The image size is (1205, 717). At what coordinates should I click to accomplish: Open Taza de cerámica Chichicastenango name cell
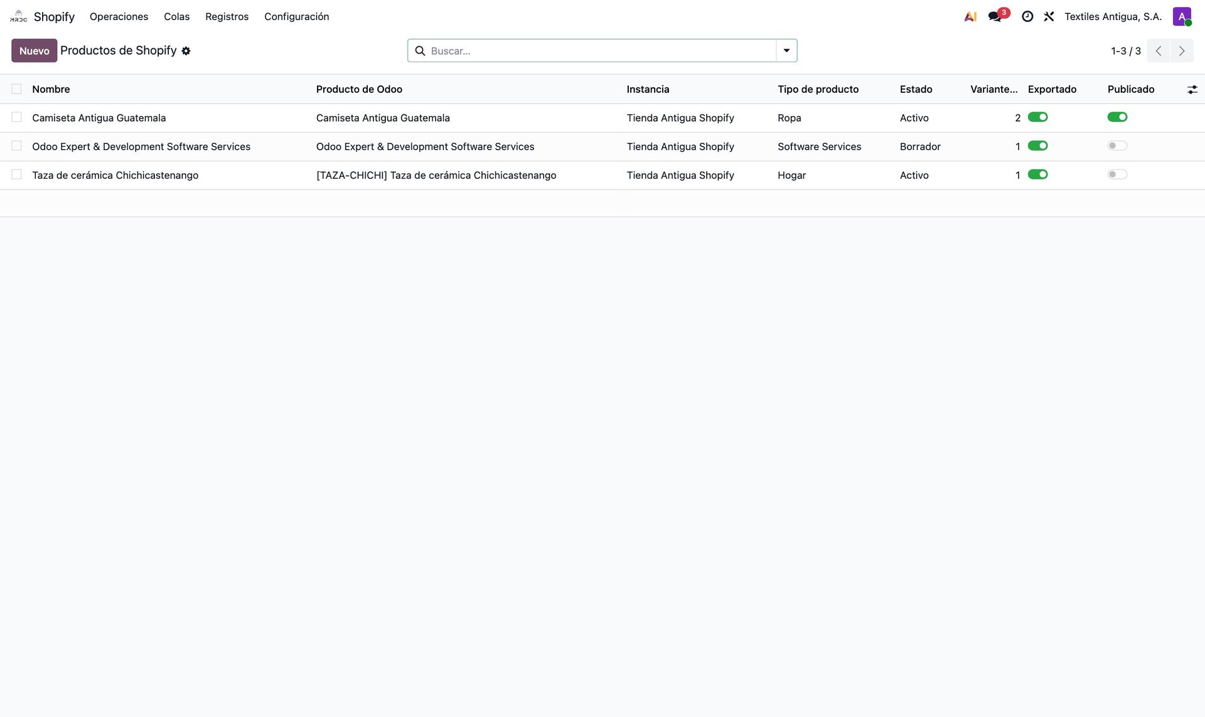115,175
